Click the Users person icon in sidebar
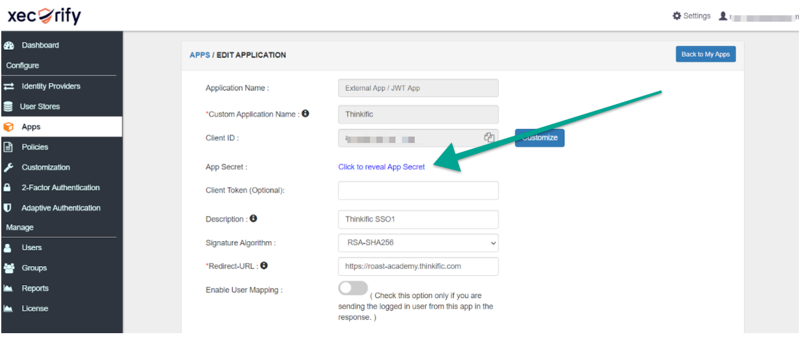804x337 pixels. 8,248
